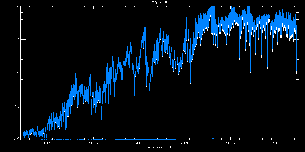The height and width of the screenshot is (152, 305).
Task: Click the 1.0 flux tick label
Action: (x=16, y=73)
